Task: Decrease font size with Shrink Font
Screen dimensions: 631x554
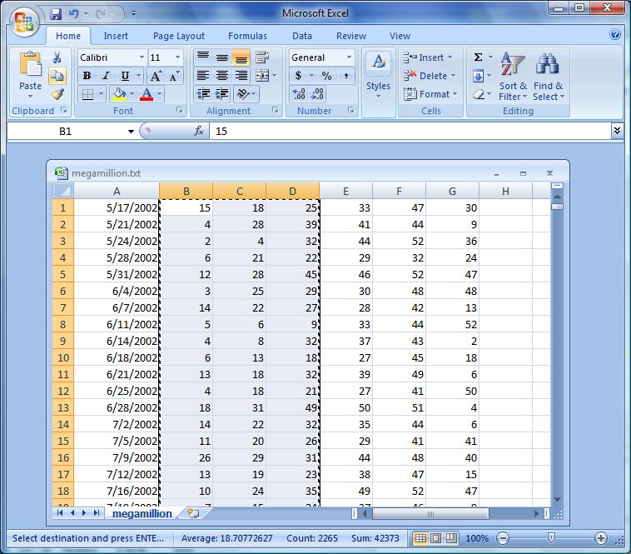Action: pyautogui.click(x=174, y=76)
